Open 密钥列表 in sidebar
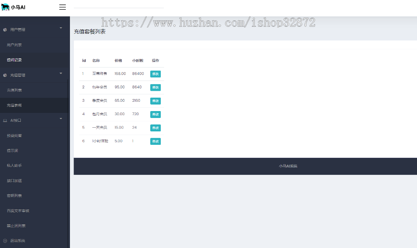The height and width of the screenshot is (248, 417). [x=14, y=196]
